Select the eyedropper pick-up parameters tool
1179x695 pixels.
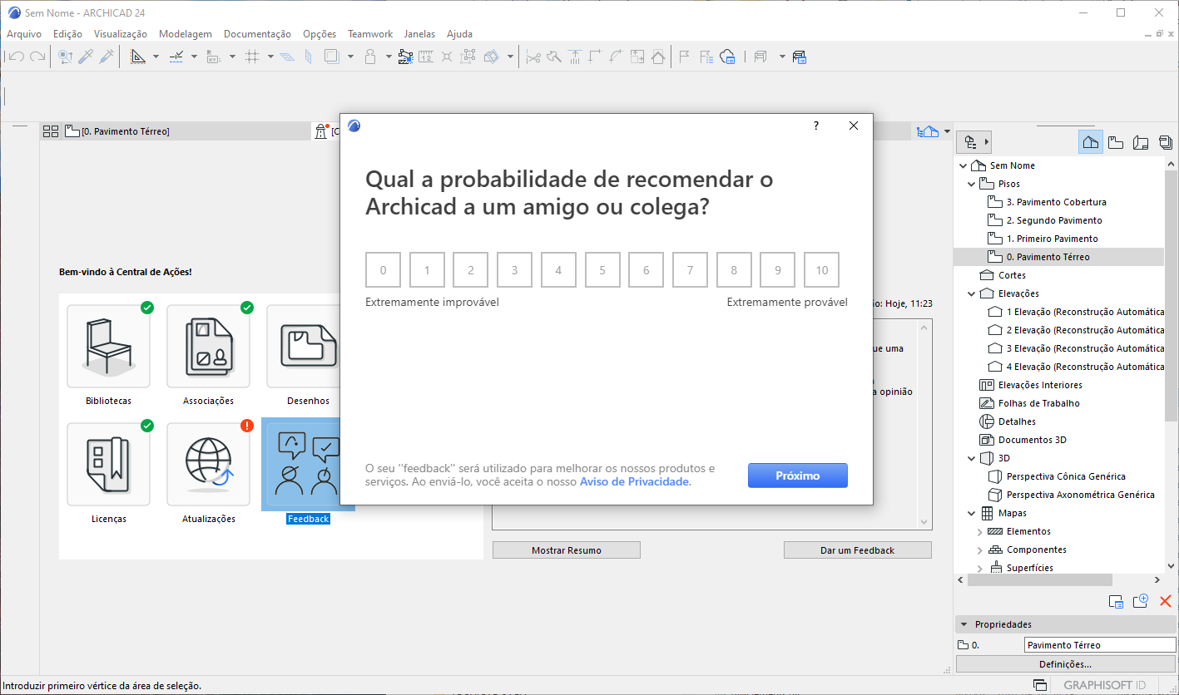point(85,57)
